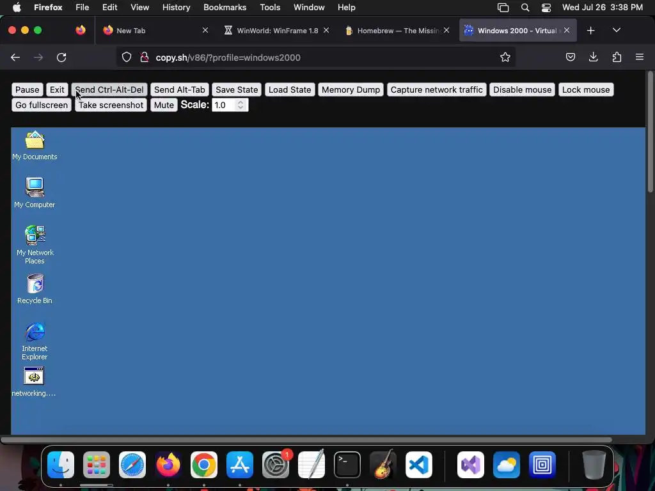This screenshot has height=491, width=655.
Task: Open the File menu
Action: tap(83, 8)
